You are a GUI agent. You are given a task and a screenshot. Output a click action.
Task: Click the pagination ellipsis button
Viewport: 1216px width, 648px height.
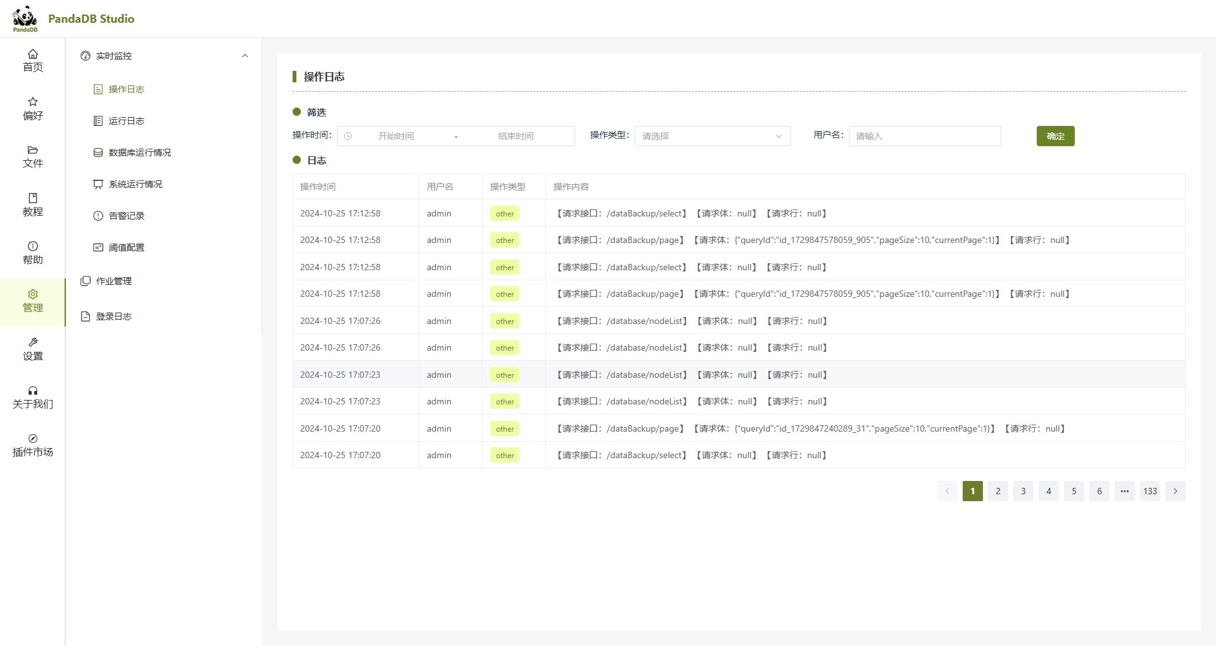[x=1125, y=491]
